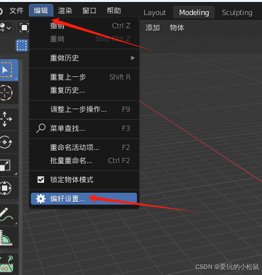Open the 物体 menu in viewport header

click(x=177, y=28)
